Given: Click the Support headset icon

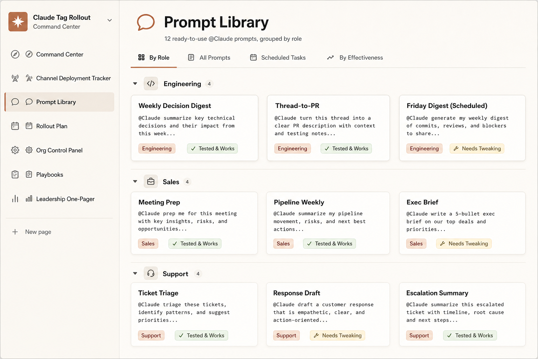Looking at the screenshot, I should 151,273.
